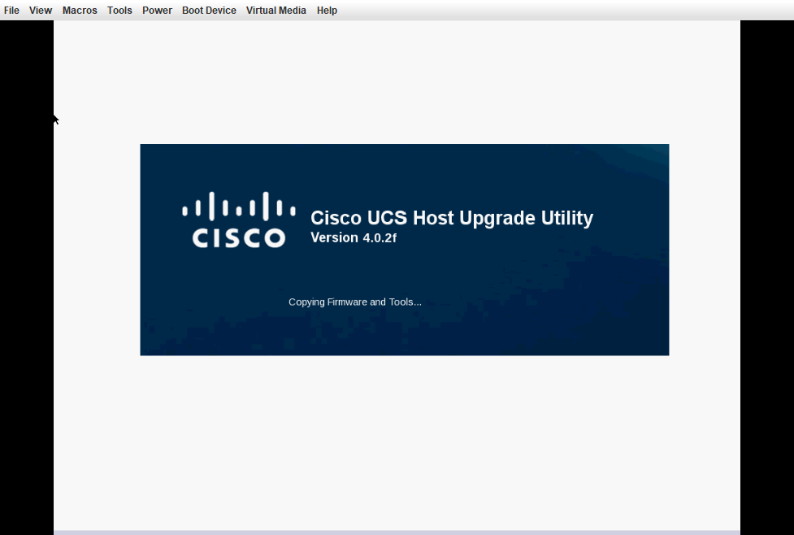Screen dimensions: 794x535
Task: Open the Tools menu
Action: tap(119, 10)
